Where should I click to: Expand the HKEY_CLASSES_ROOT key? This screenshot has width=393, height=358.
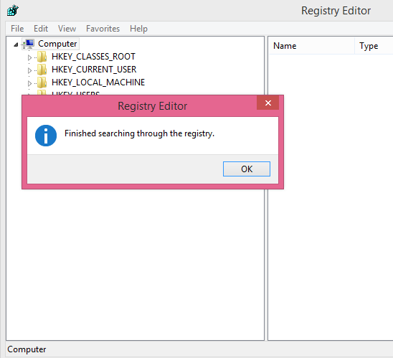pos(29,57)
